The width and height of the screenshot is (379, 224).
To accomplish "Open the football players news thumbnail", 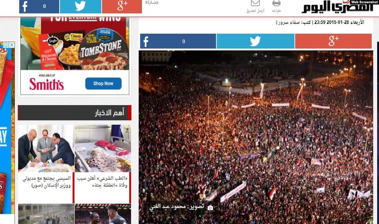I will pos(103,214).
